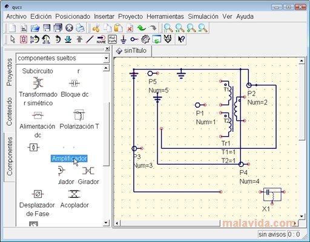The width and height of the screenshot is (310, 242).
Task: Click the Simulate gear icon
Action: [x=145, y=39]
